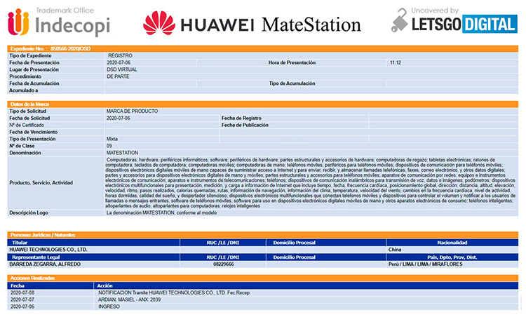The height and width of the screenshot is (317, 526).
Task: Click the 2020-07-07 action date
Action: click(22, 299)
